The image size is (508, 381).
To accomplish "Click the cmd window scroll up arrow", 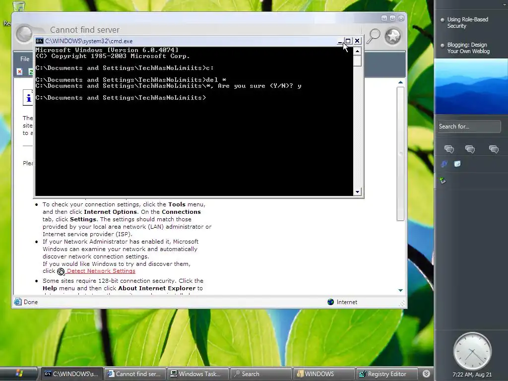I will point(357,51).
